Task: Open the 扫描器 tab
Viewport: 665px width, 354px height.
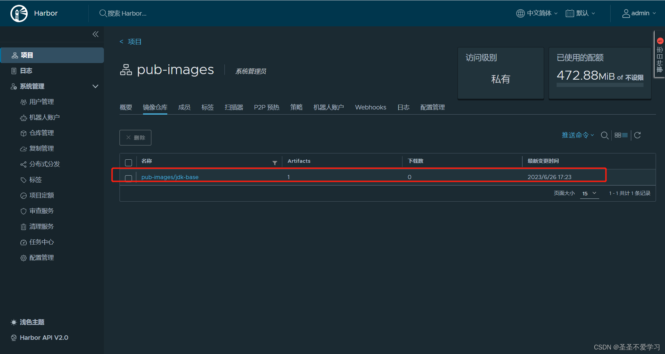Action: pyautogui.click(x=234, y=107)
